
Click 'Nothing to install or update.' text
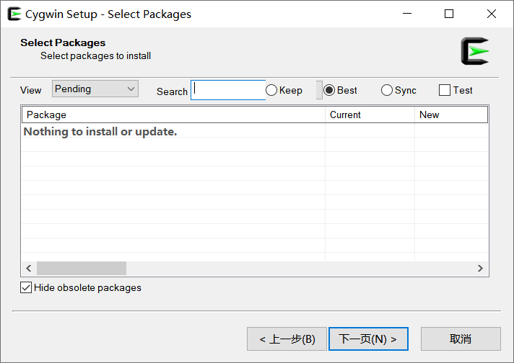coord(100,132)
